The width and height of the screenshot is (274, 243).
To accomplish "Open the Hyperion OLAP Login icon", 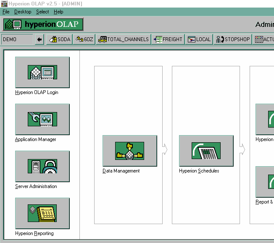I will [42, 72].
